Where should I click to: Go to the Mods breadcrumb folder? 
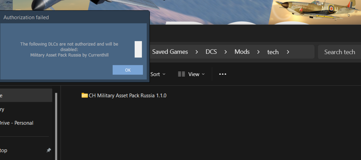(x=242, y=52)
